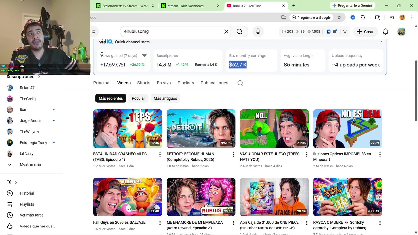The height and width of the screenshot is (235, 418).
Task: Clear the elrubiusomg search text
Action: (226, 32)
